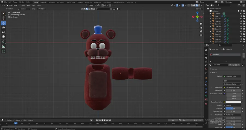Image resolution: width=246 pixels, height=130 pixels.
Task: Click the Specular 0.500 slider
Action: [233, 108]
